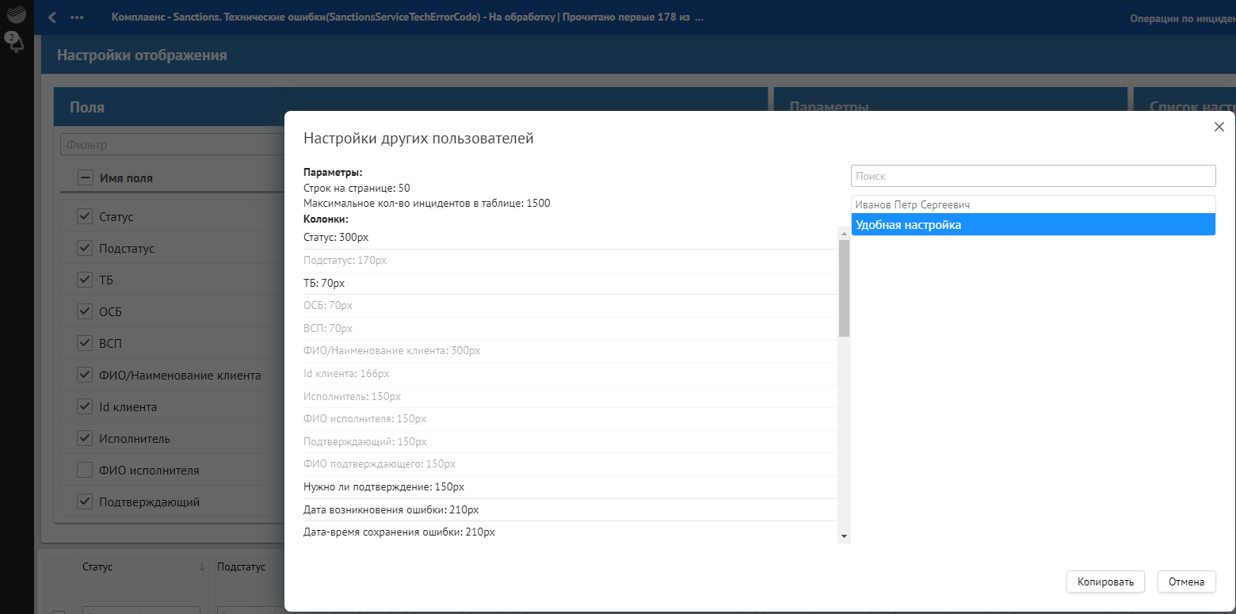Viewport: 1236px width, 614px height.
Task: Click the Статус column sort arrow
Action: click(x=201, y=567)
